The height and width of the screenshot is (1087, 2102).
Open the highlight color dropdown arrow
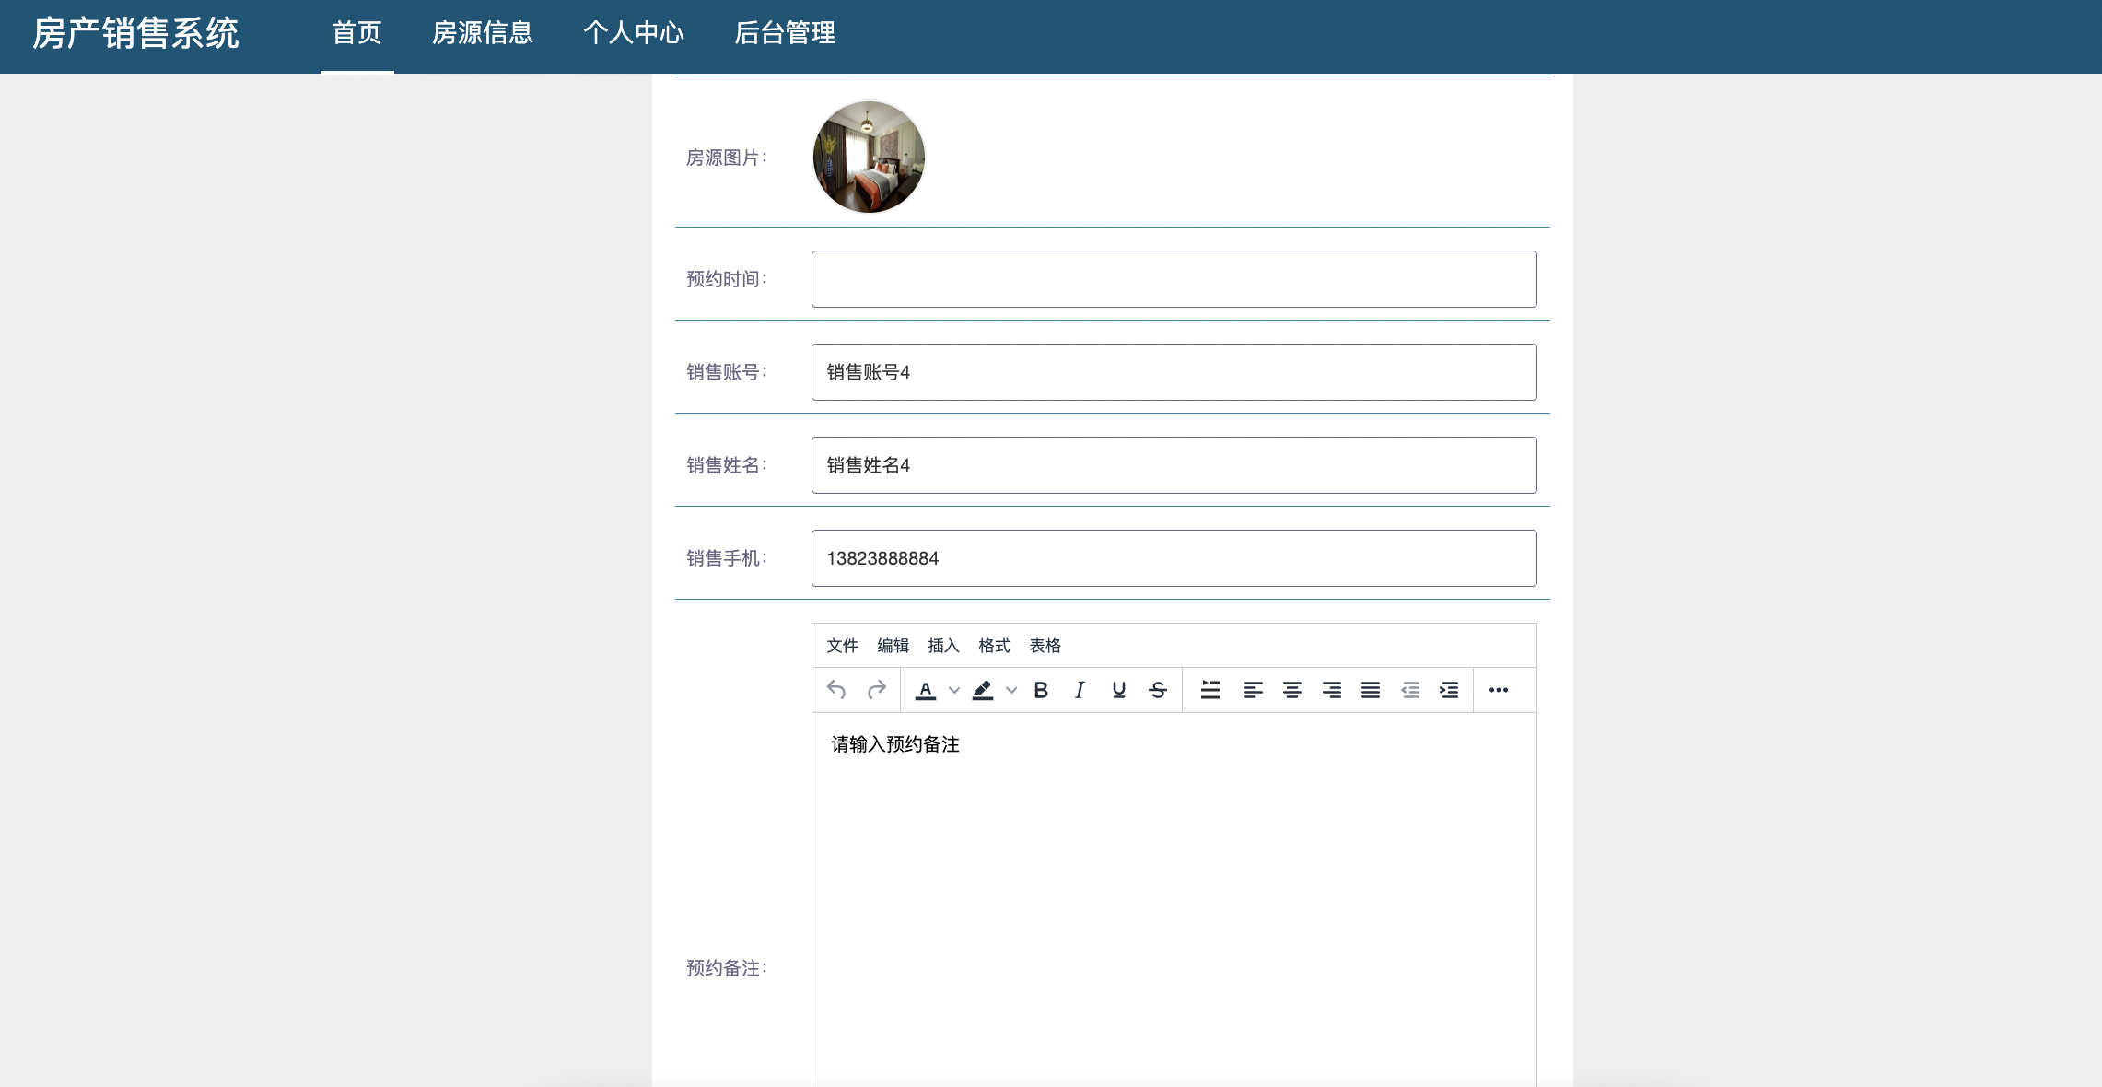click(1011, 690)
